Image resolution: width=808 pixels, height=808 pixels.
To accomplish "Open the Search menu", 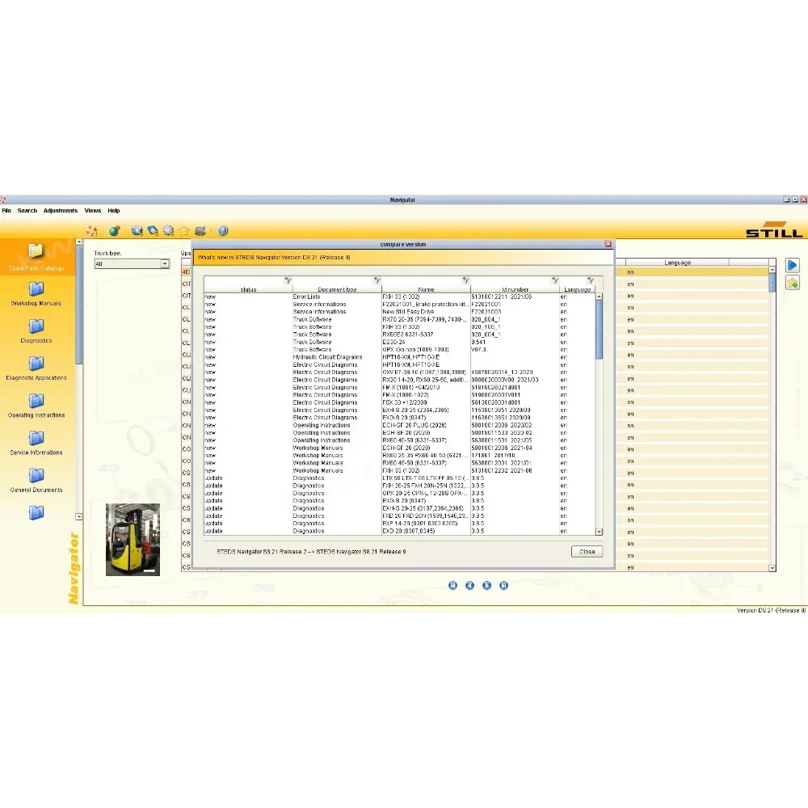I will [x=27, y=211].
